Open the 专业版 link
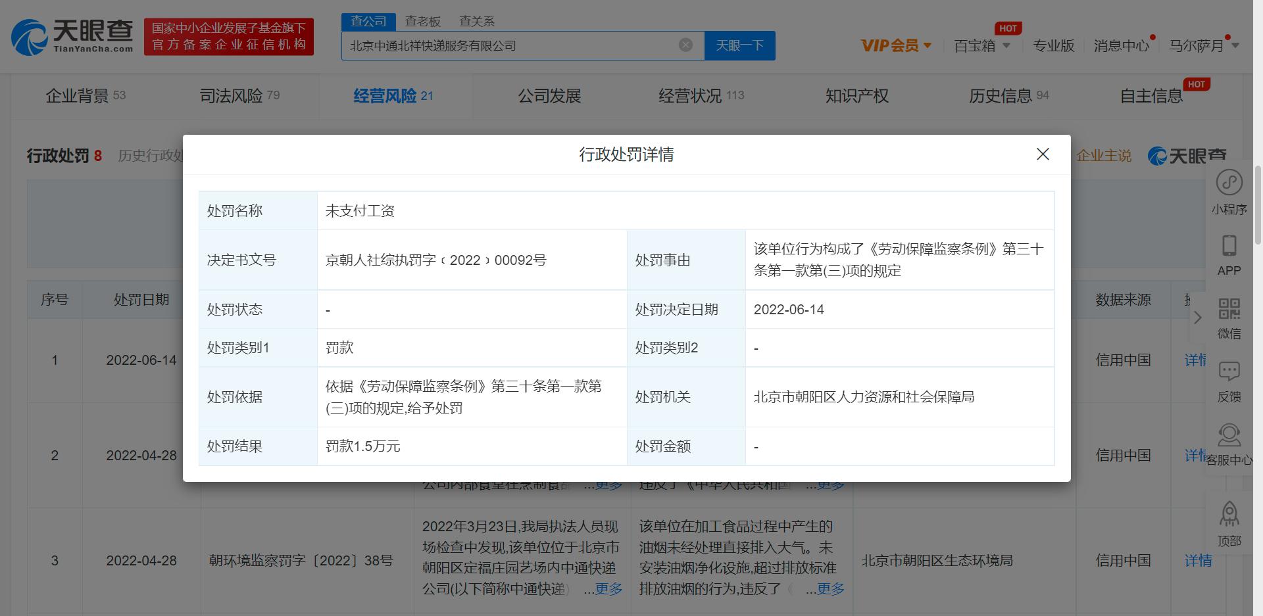Screen dimensions: 1263x616 (x=1053, y=45)
